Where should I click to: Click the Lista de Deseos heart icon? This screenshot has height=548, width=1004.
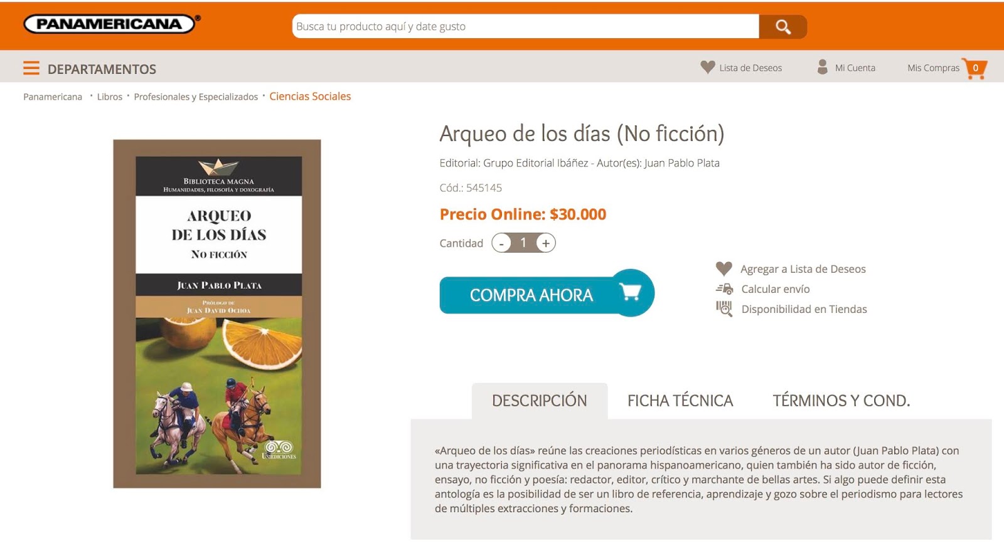(708, 67)
